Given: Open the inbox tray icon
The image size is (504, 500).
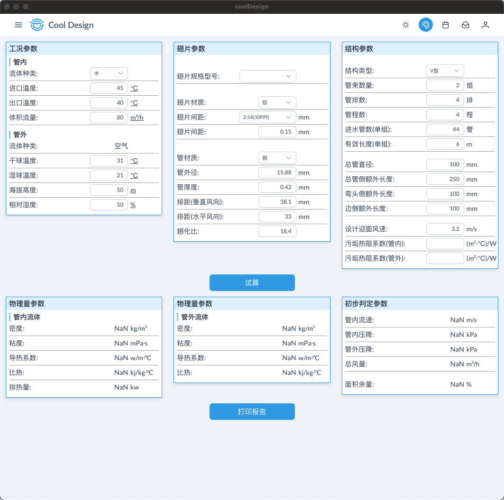Looking at the screenshot, I should [x=466, y=25].
